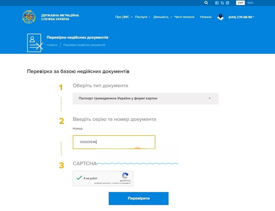275x211 pixels.
Task: Switch site language to УКР
Action: [240, 3]
